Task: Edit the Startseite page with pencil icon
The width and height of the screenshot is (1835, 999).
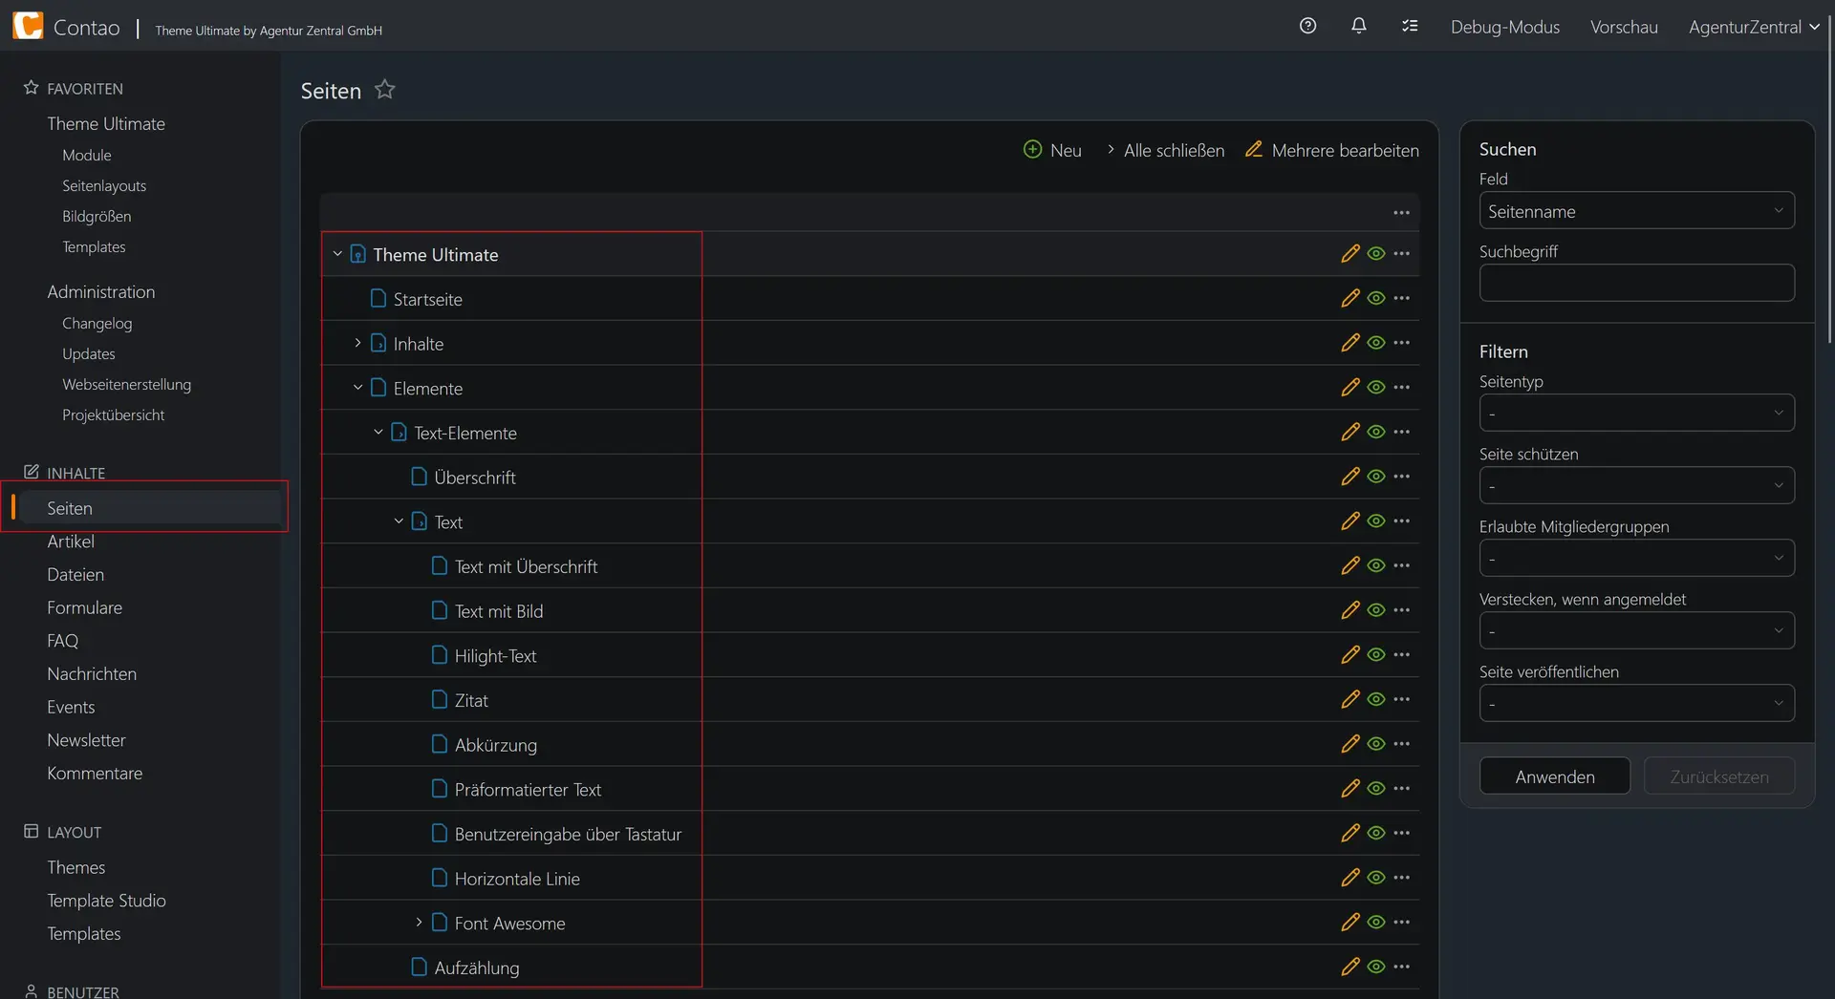Action: 1349,298
